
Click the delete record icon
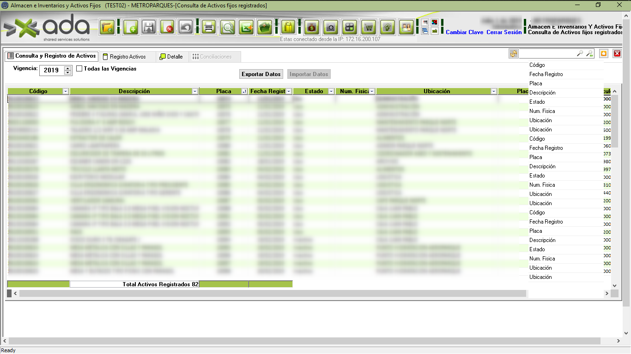[x=167, y=28]
